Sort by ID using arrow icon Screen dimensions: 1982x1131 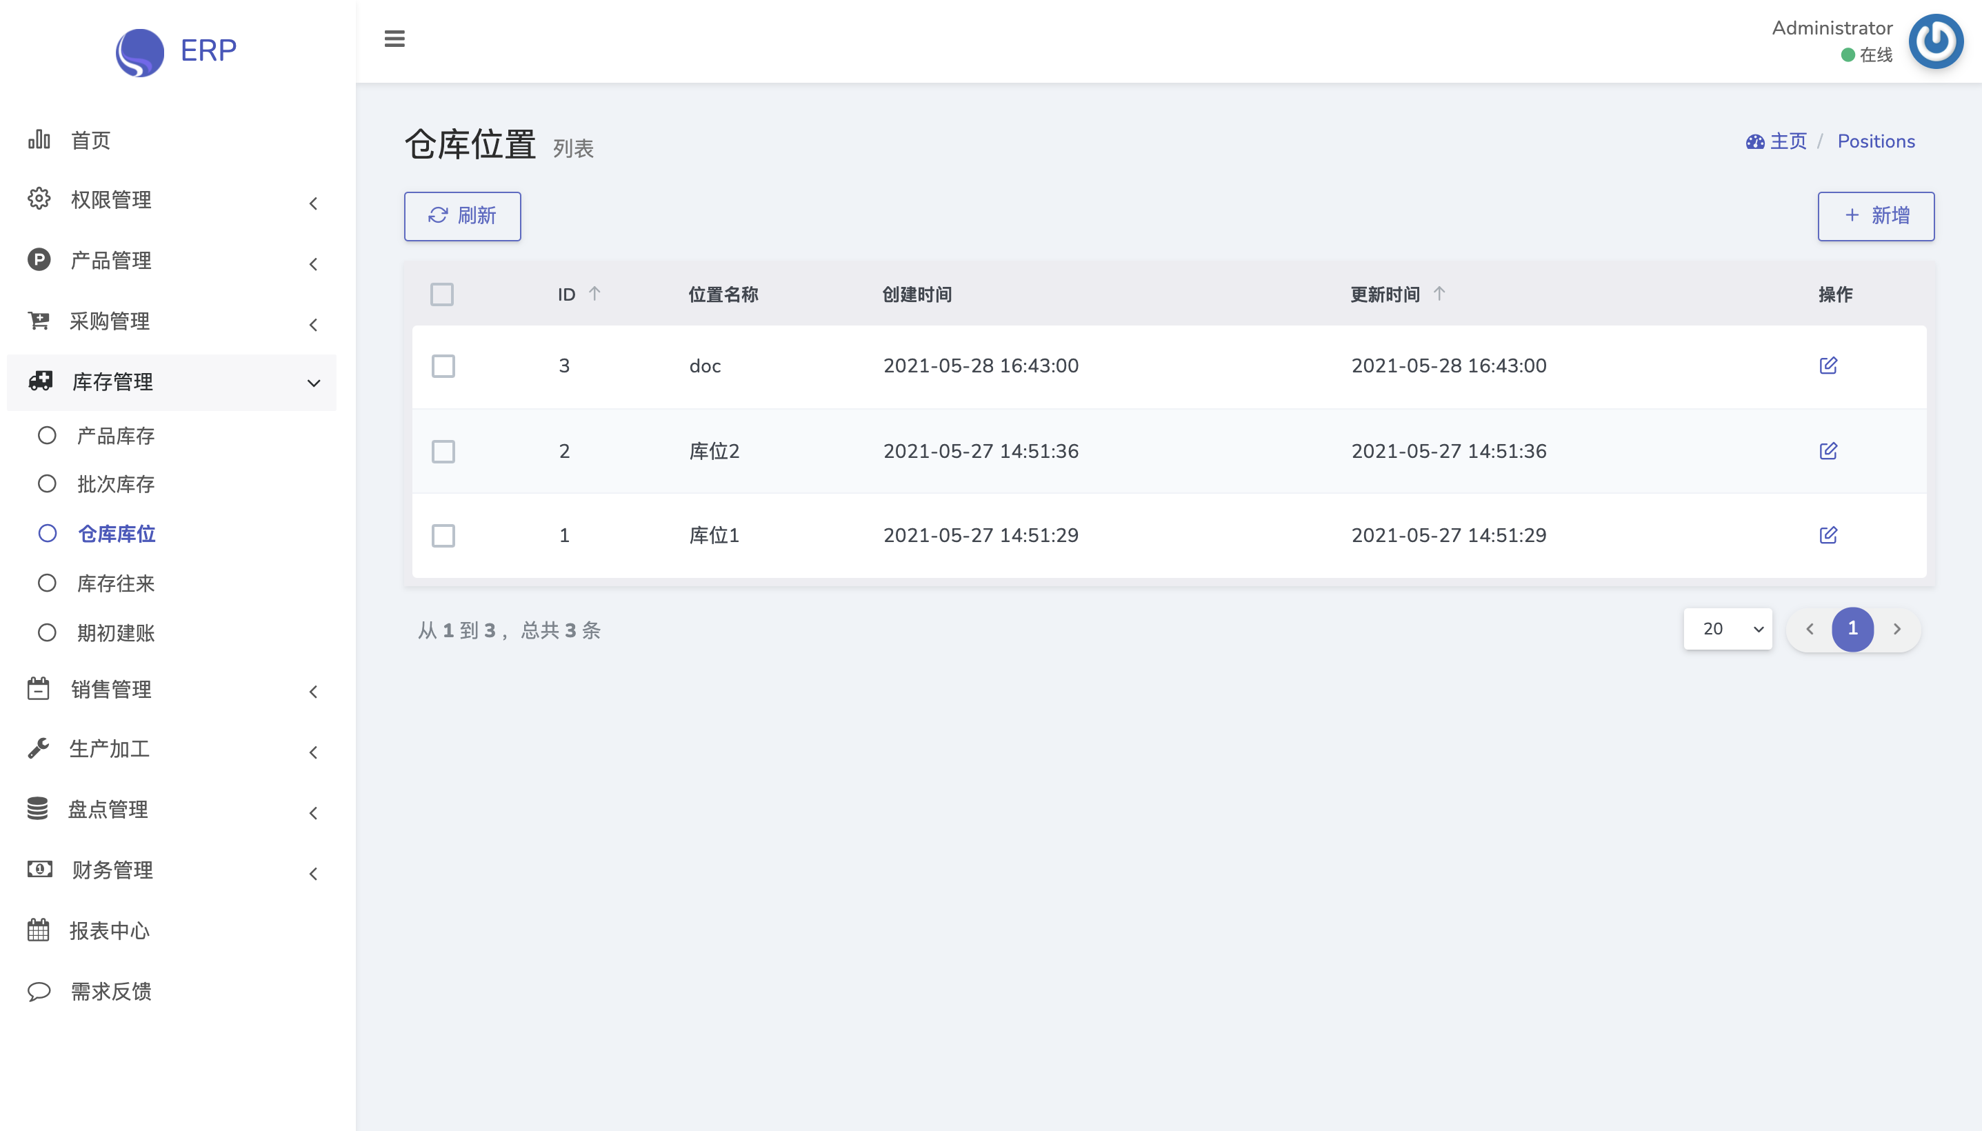point(594,294)
